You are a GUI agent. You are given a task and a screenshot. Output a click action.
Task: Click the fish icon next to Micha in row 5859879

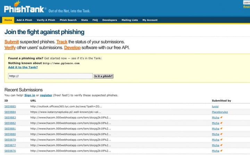click(221, 140)
